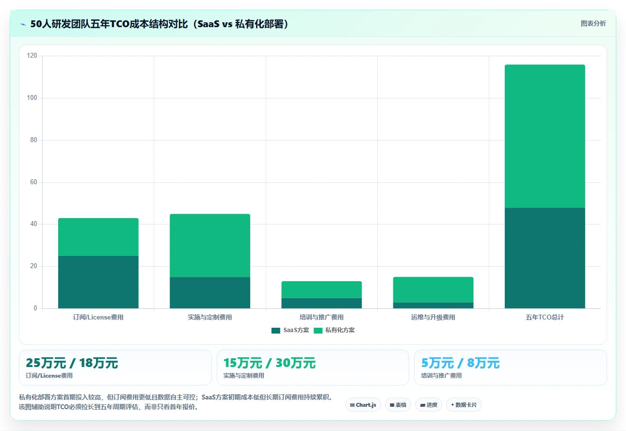This screenshot has width=626, height=431.
Task: Click SaaS segment of 五年TCO总计 bar
Action: coord(545,258)
